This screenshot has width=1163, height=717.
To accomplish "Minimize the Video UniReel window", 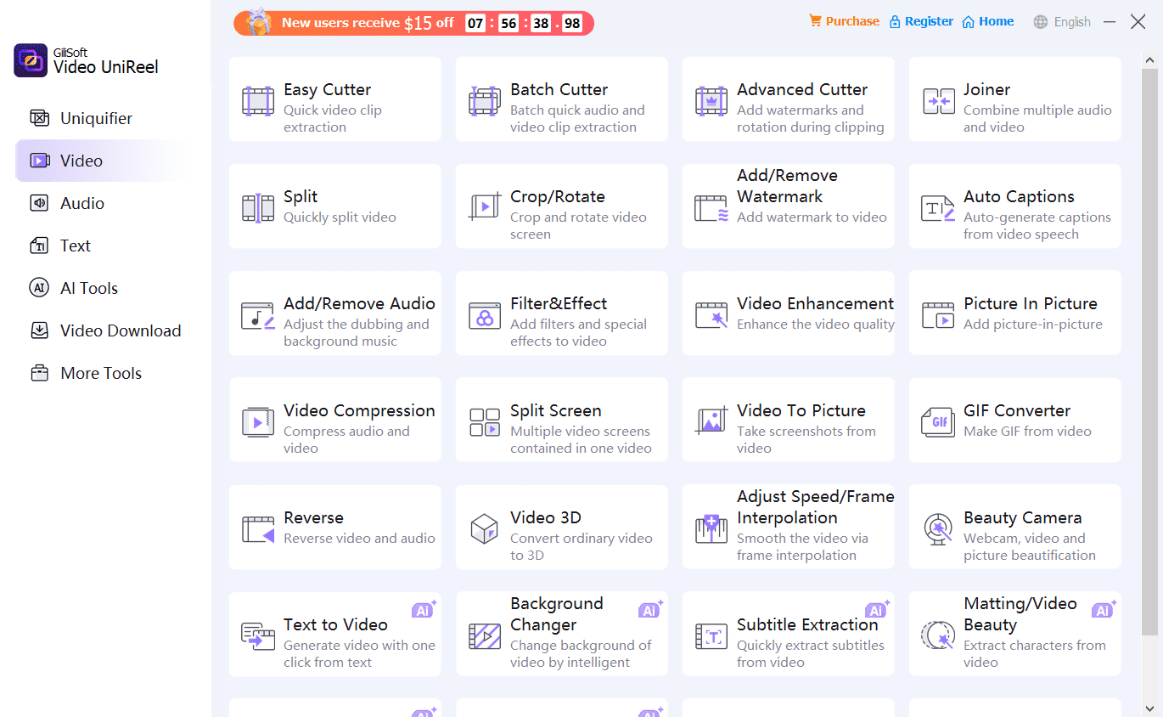I will (1110, 22).
